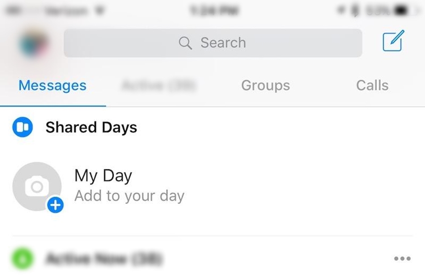The width and height of the screenshot is (425, 277).
Task: Click the magnifying glass search icon
Action: pos(185,43)
